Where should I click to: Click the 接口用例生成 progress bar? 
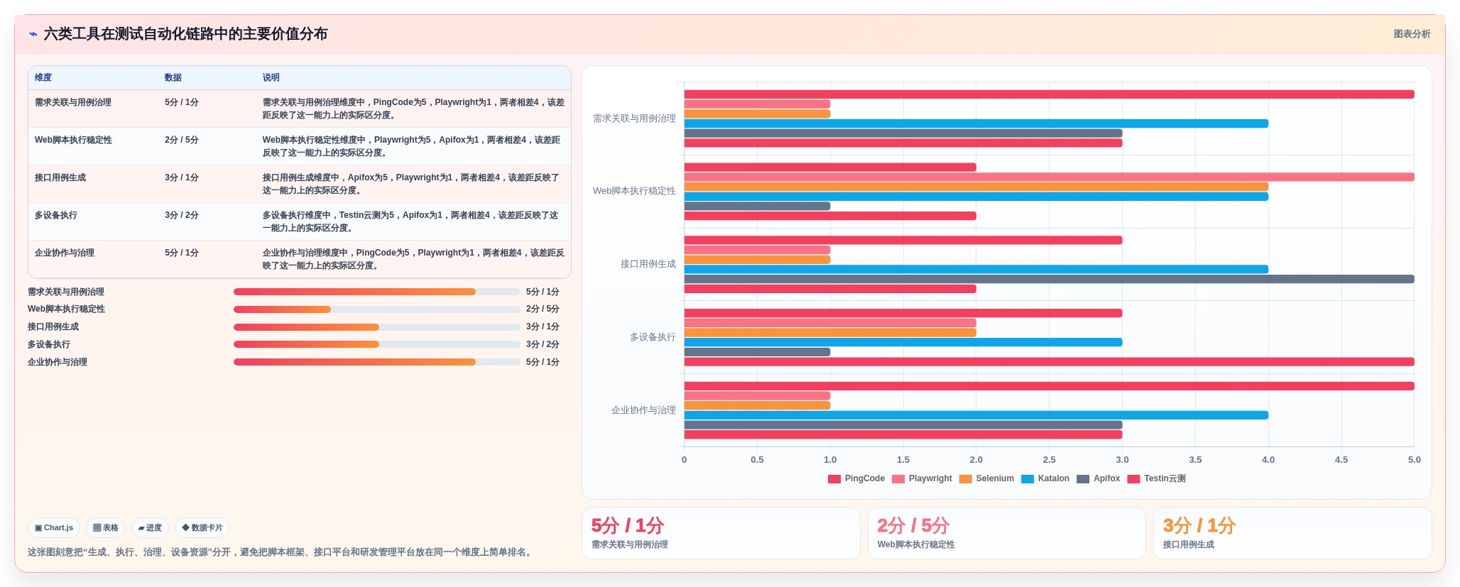377,327
